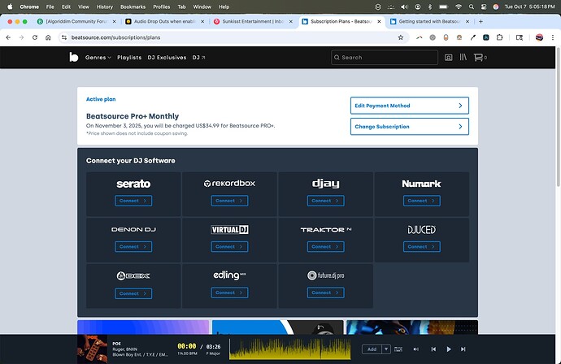Open Playlists in site navigation

point(129,57)
